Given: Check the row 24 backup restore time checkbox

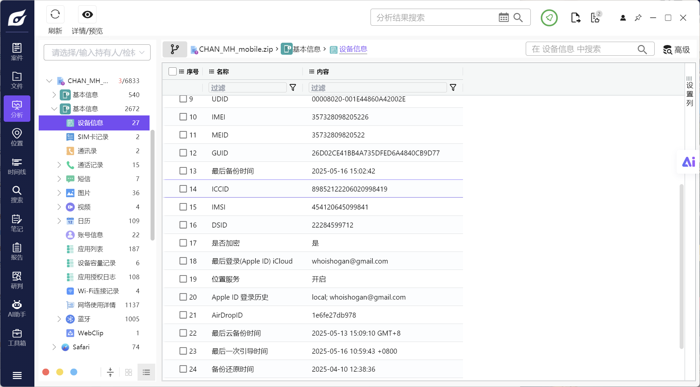Looking at the screenshot, I should [183, 369].
